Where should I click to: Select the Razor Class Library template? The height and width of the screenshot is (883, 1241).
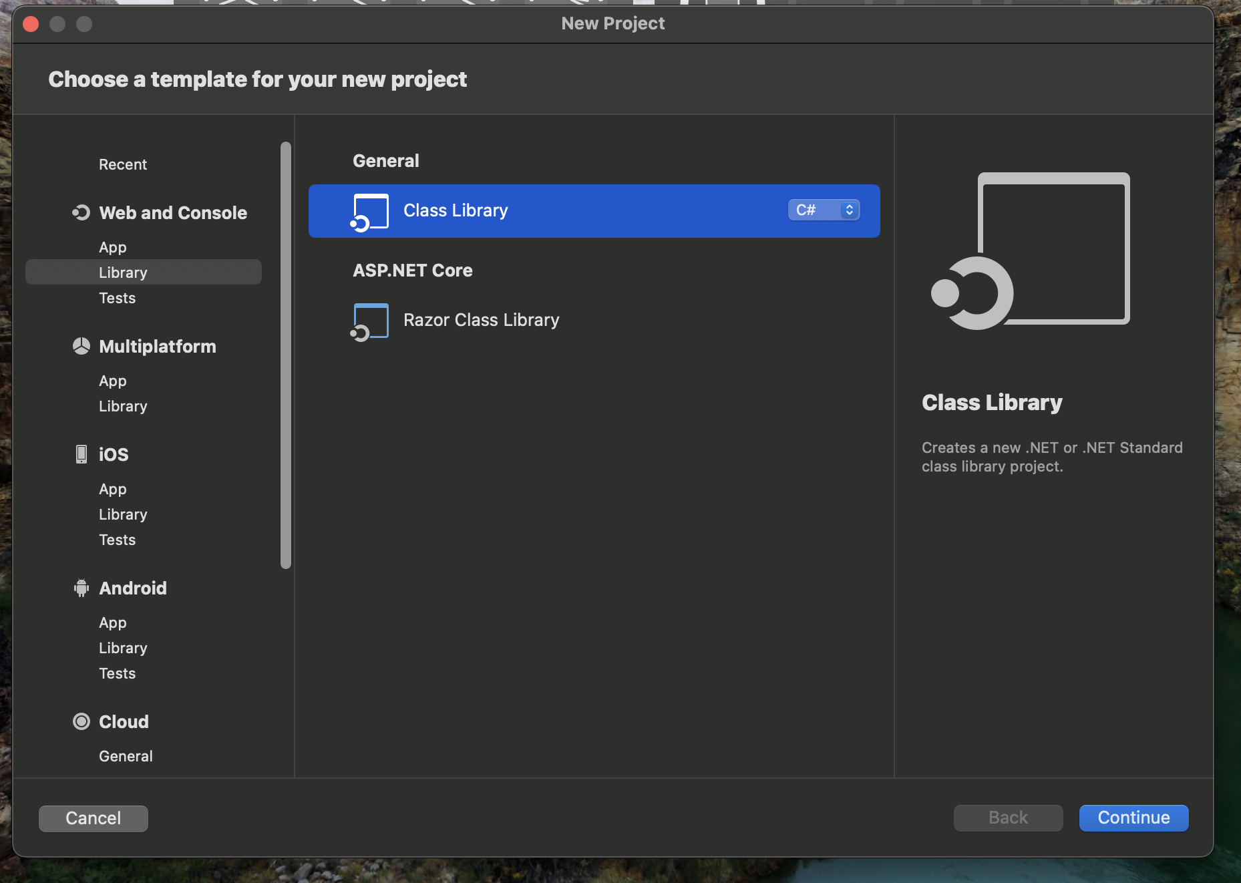(481, 321)
